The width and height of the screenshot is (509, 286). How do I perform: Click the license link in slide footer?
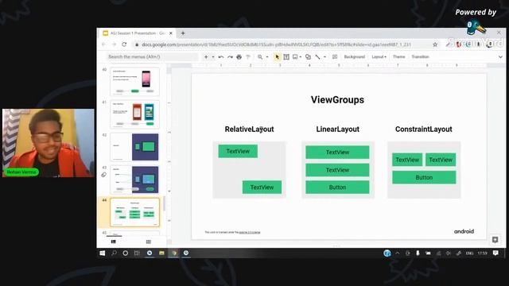click(x=250, y=232)
